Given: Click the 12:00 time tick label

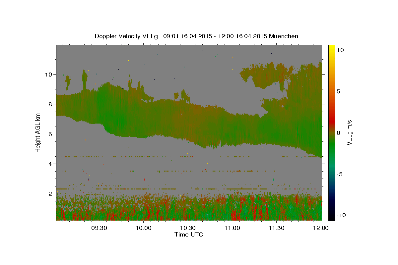Looking at the screenshot, I should 321,228.
